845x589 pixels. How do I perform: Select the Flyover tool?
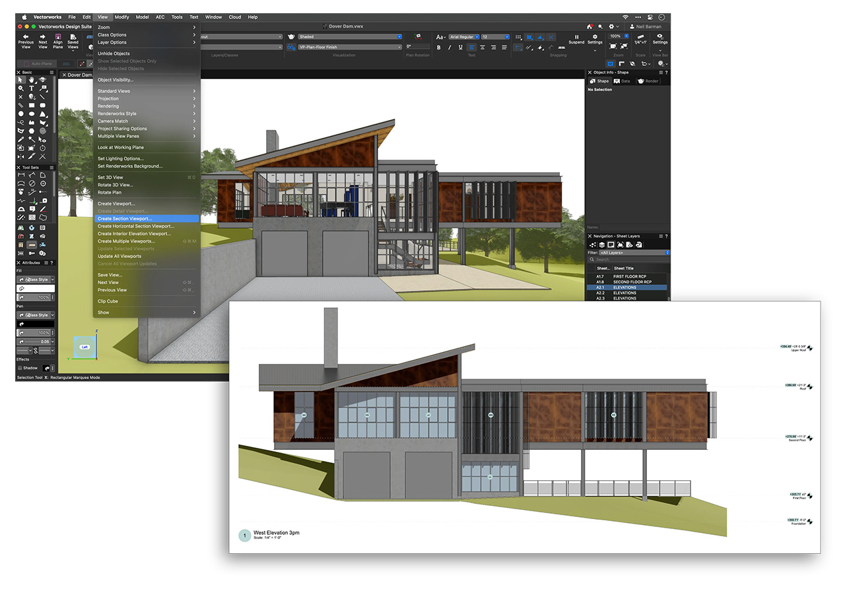point(42,80)
